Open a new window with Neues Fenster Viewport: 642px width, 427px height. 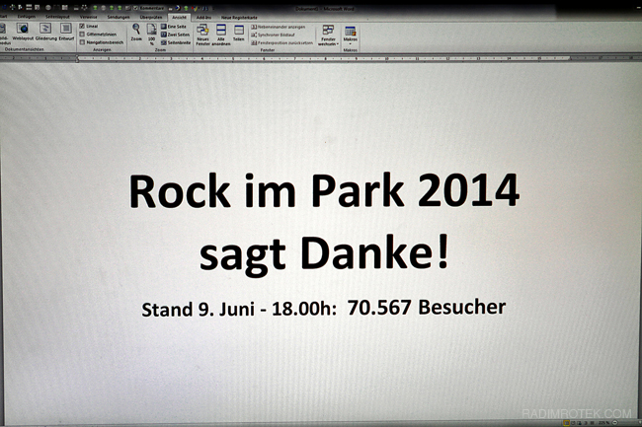click(x=202, y=34)
